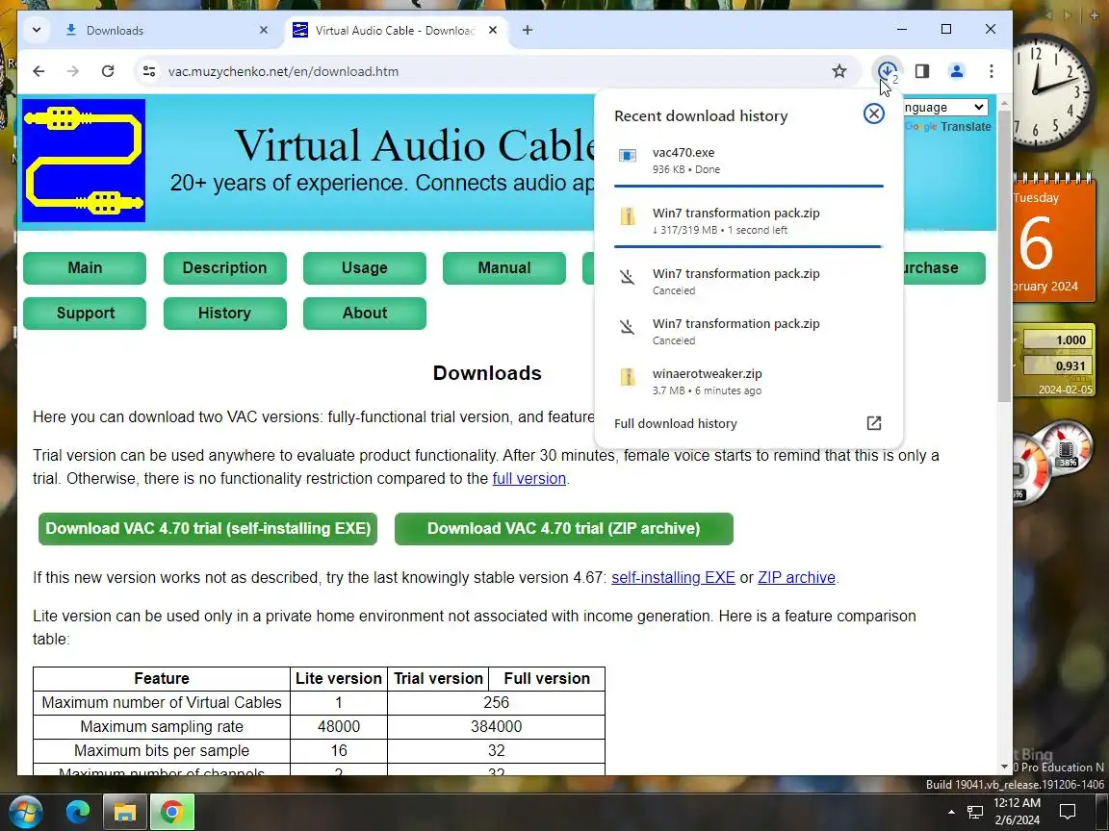Image resolution: width=1109 pixels, height=831 pixels.
Task: Click the page vertical scrollbar thumb
Action: click(x=1004, y=256)
